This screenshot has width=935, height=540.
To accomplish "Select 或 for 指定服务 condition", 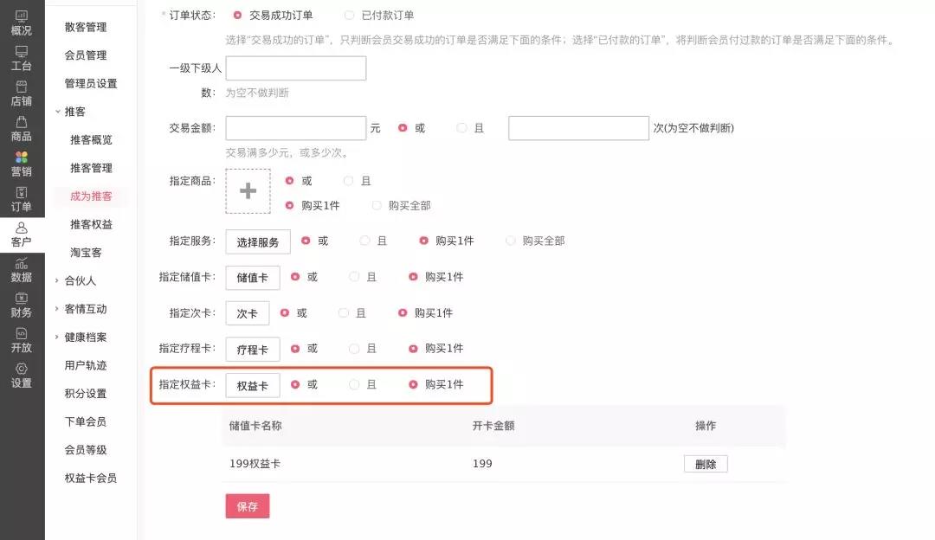I will pyautogui.click(x=306, y=241).
